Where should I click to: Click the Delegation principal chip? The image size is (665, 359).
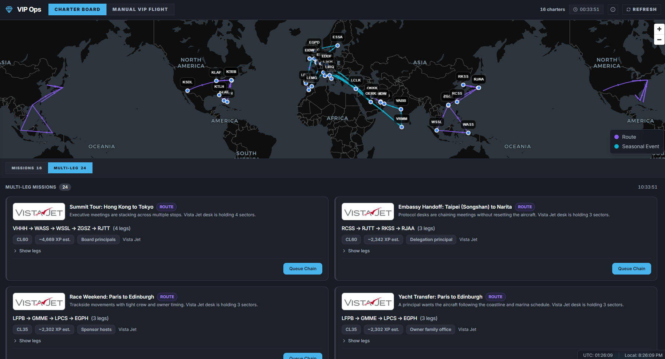[x=431, y=240]
